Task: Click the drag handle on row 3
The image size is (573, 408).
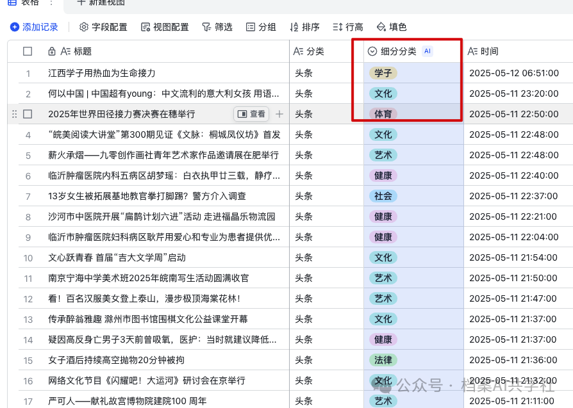Action: (x=14, y=114)
